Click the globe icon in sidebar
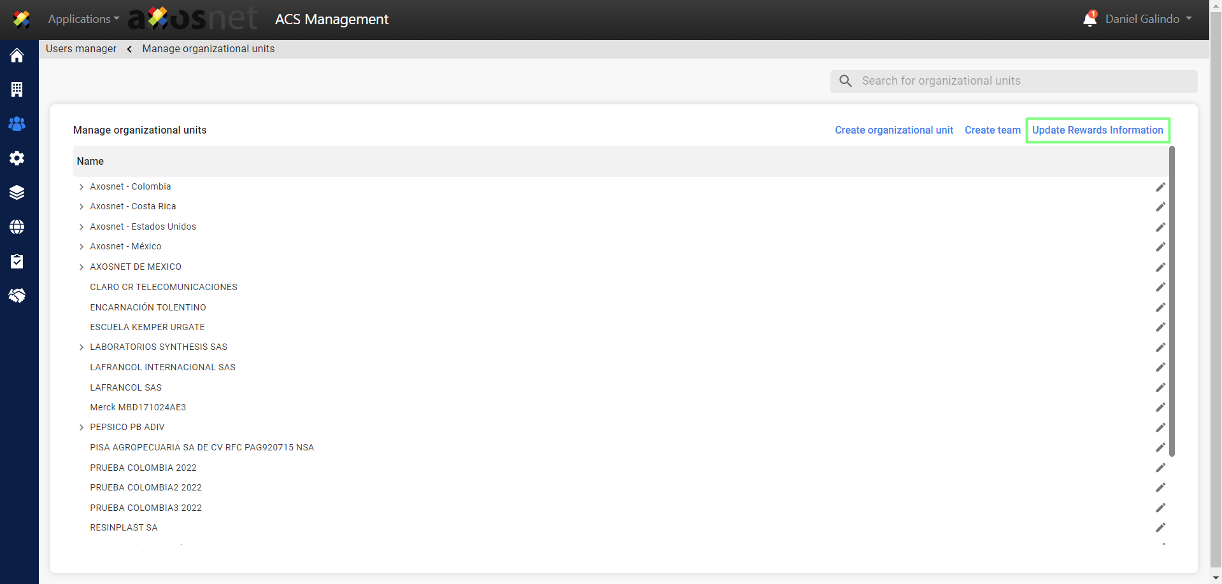Viewport: 1222px width, 584px height. click(17, 226)
